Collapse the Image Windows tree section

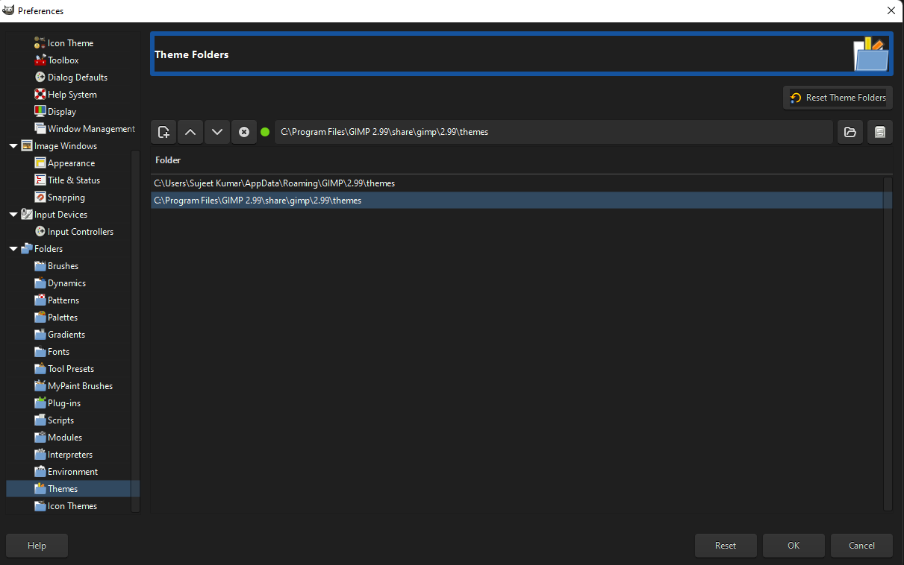[x=13, y=146]
